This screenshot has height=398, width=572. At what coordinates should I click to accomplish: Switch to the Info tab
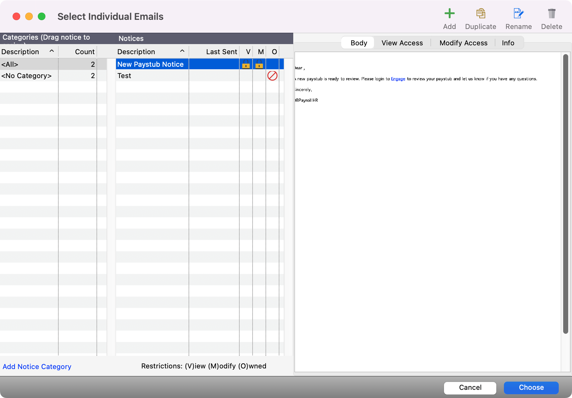click(x=508, y=43)
